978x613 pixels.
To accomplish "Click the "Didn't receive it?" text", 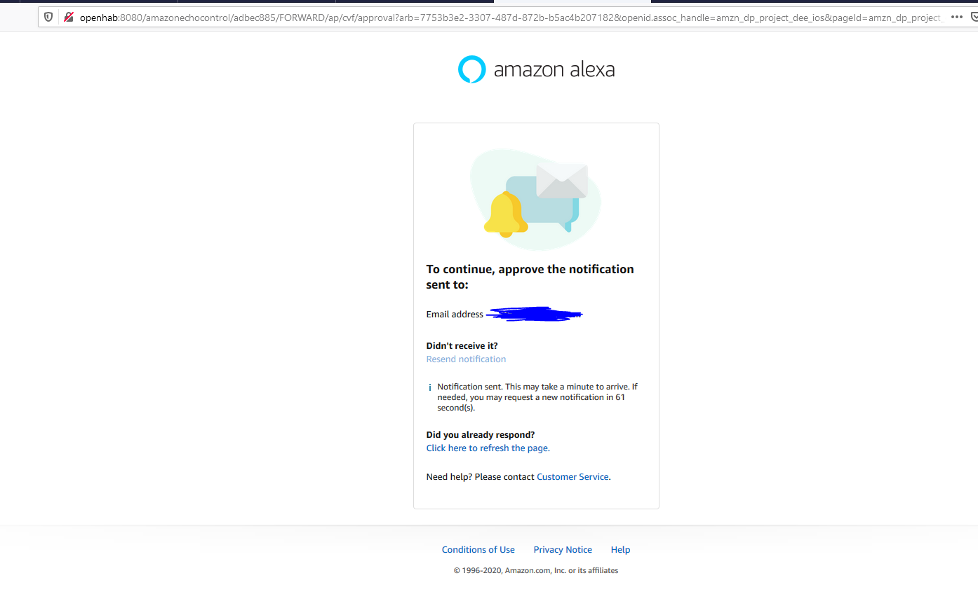I will (462, 346).
